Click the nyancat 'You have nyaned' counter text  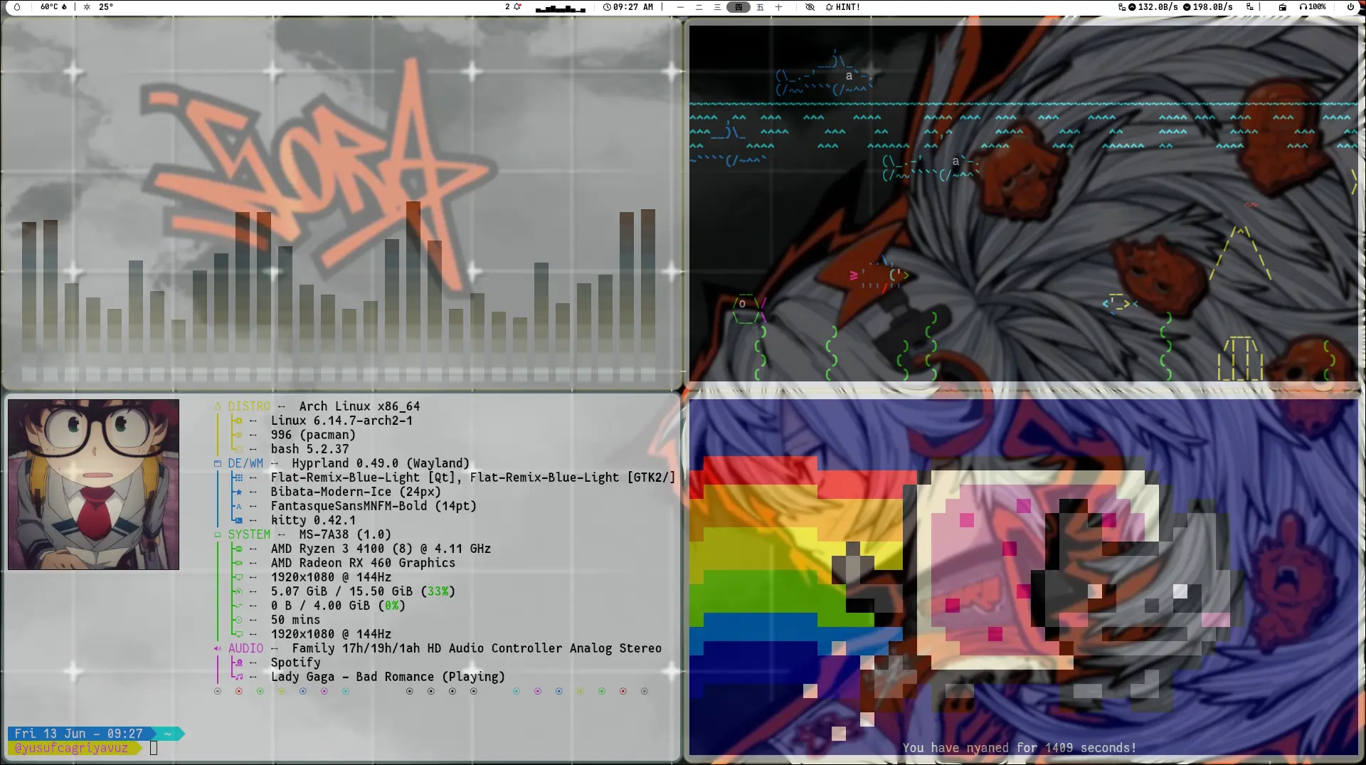[1020, 748]
